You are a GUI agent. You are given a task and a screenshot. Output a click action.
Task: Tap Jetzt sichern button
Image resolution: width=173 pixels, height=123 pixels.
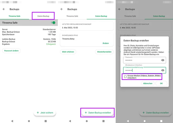click(x=45, y=113)
